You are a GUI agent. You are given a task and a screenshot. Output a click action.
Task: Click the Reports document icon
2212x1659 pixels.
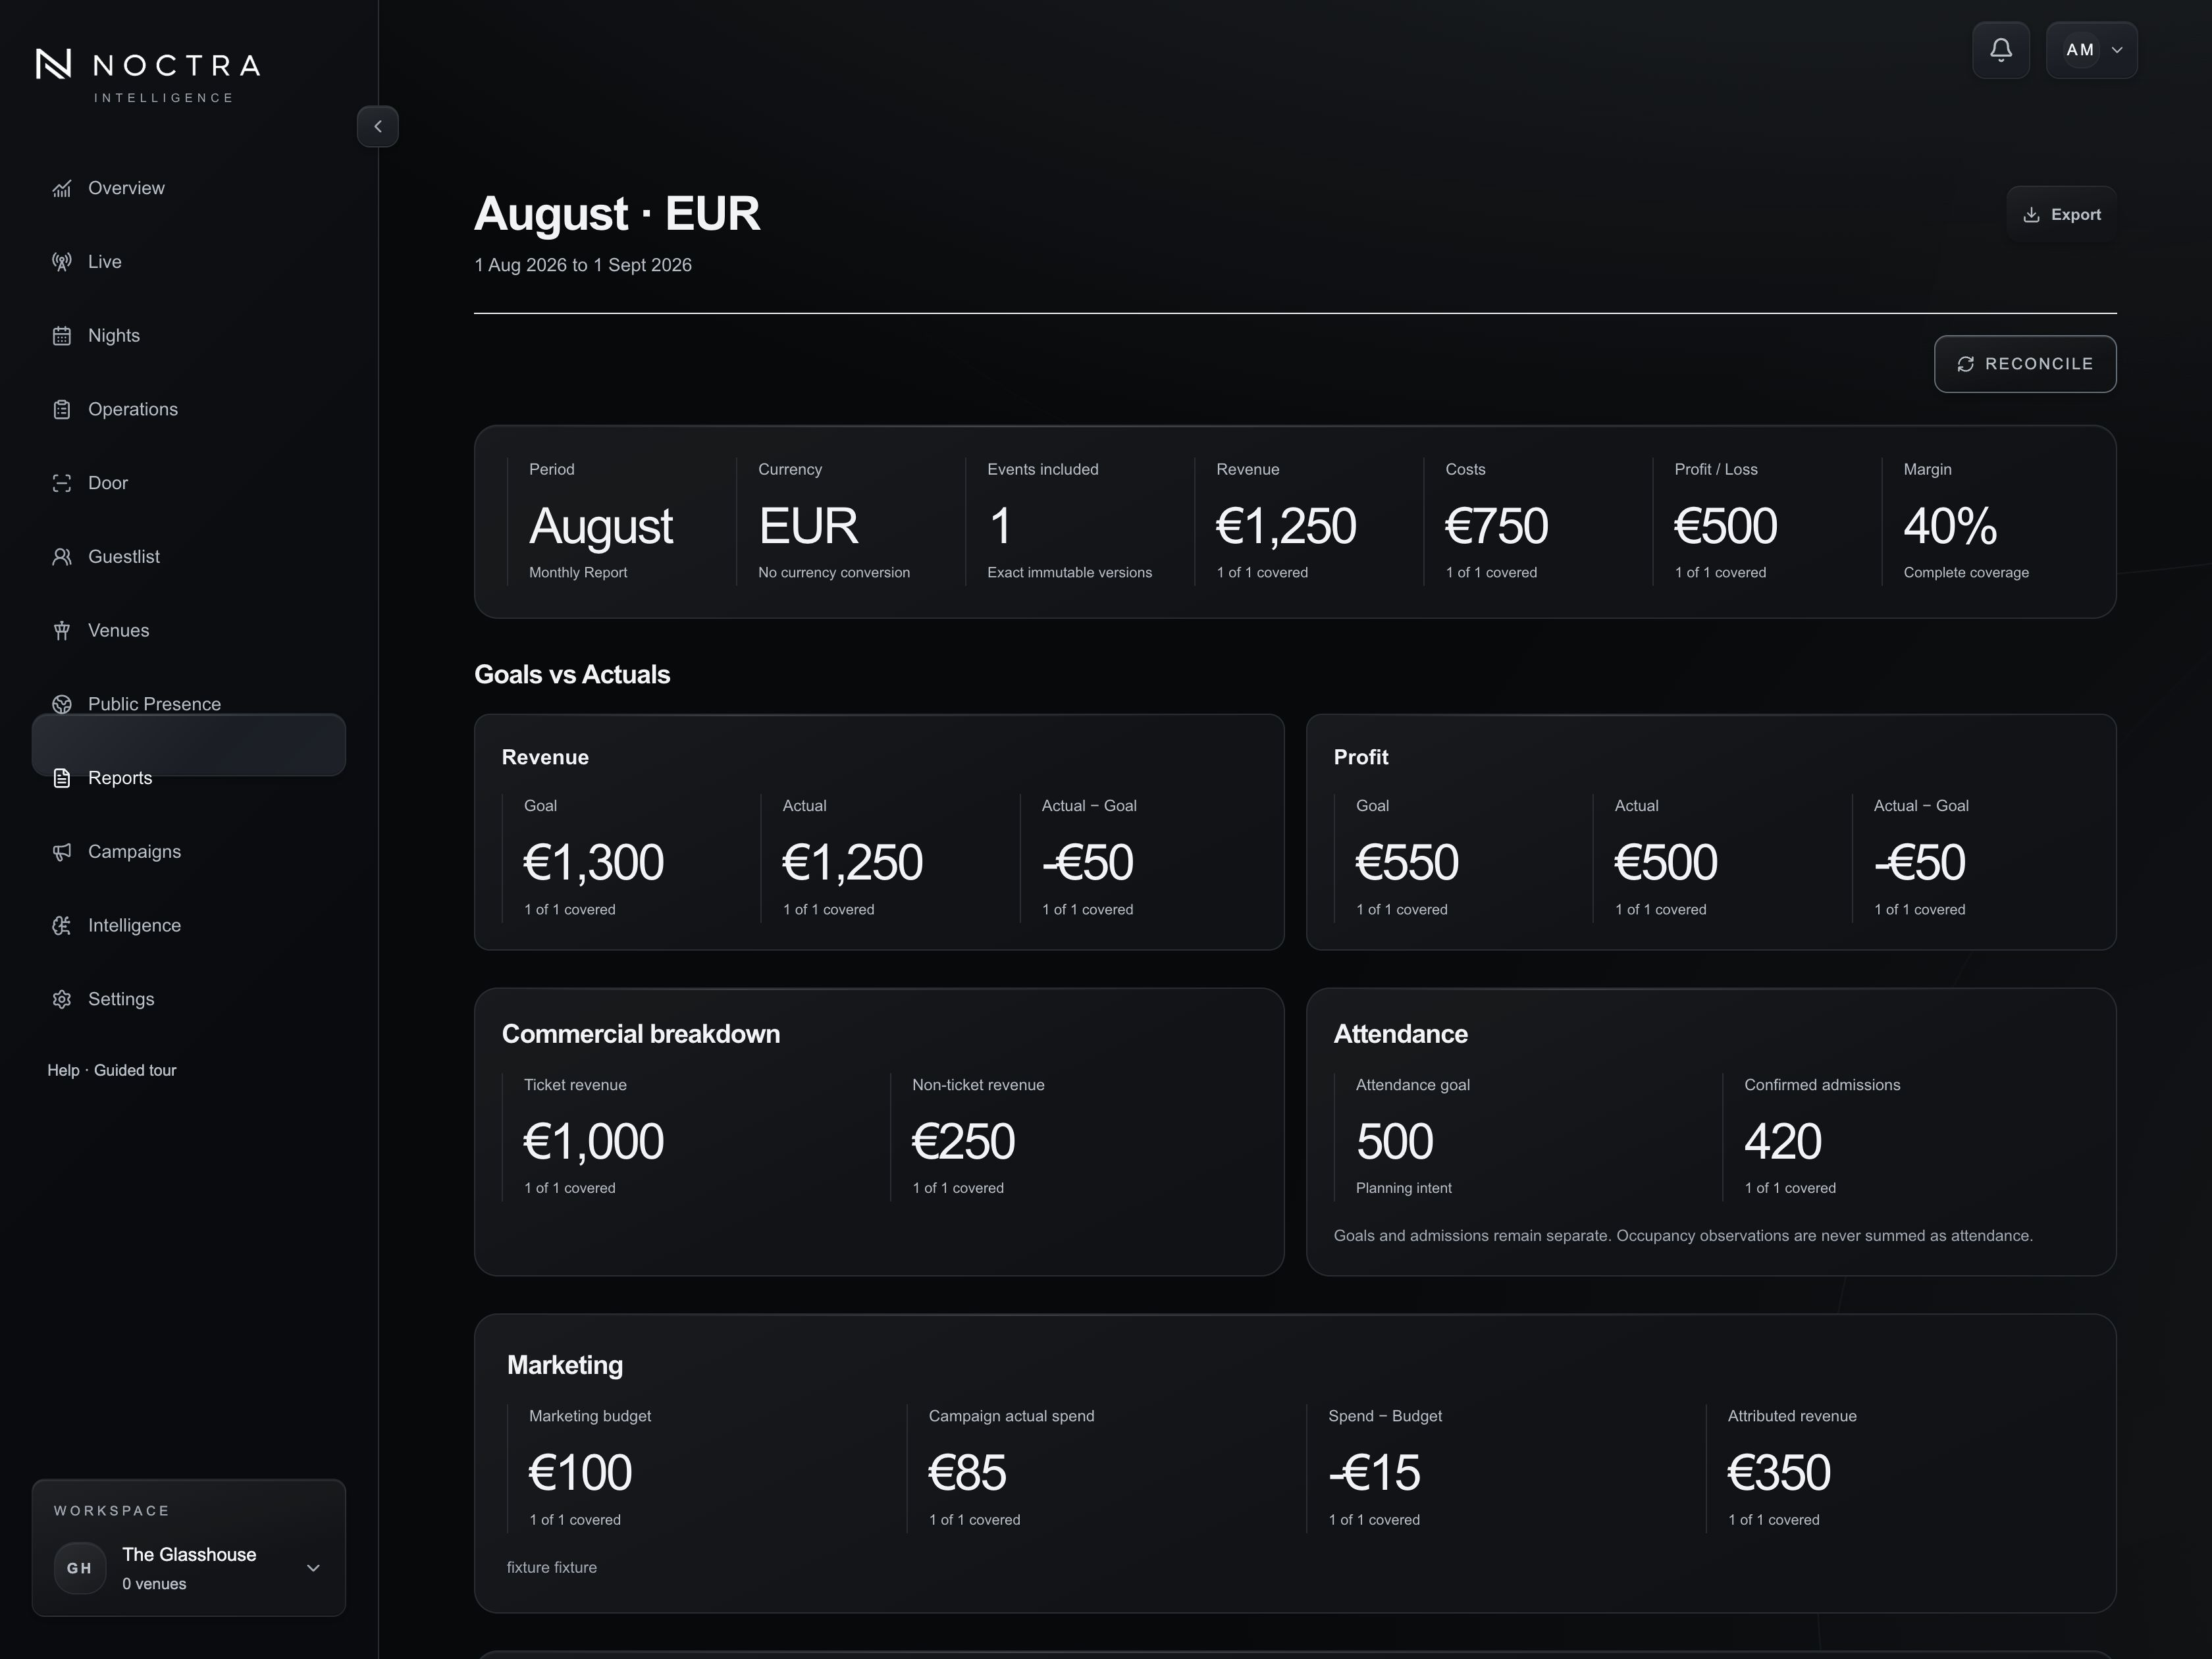62,778
